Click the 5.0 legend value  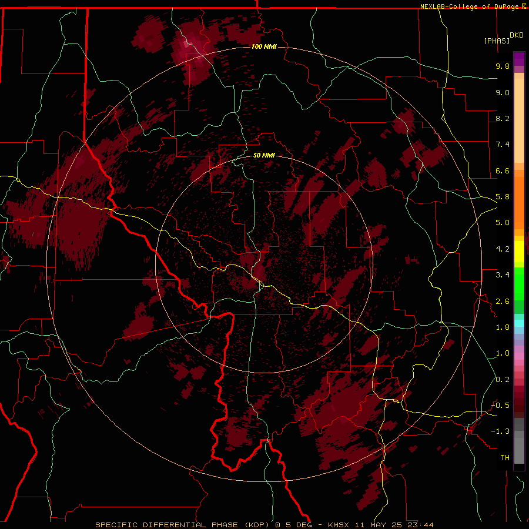pos(503,223)
